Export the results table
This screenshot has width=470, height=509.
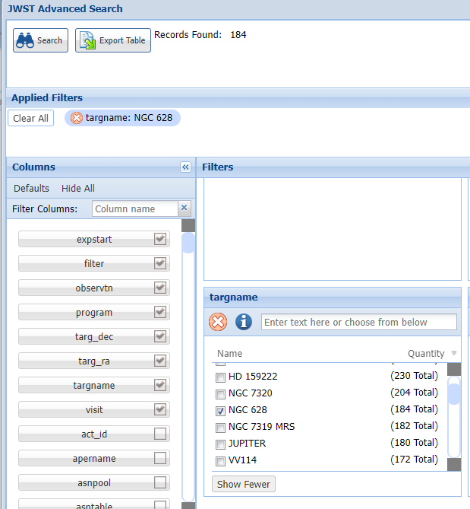[x=113, y=40]
